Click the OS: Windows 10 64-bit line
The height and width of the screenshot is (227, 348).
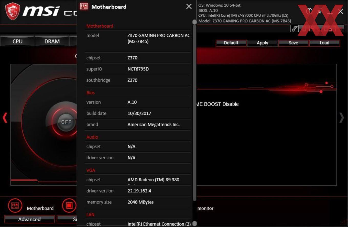tap(219, 5)
